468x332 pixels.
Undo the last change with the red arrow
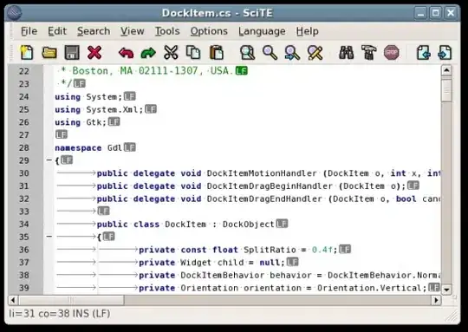[x=126, y=53]
